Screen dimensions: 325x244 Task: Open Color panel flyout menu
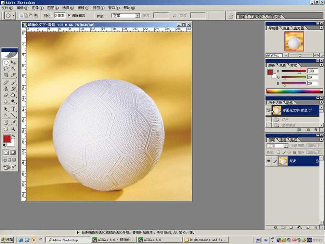(321, 65)
